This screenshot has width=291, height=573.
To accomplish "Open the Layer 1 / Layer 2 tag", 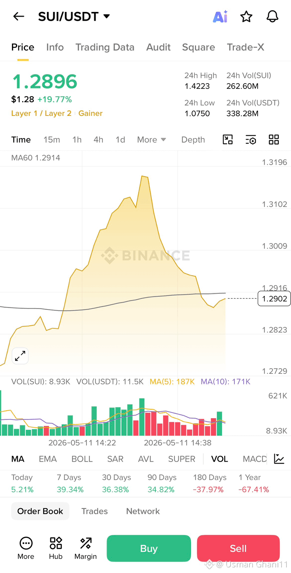I will (41, 113).
